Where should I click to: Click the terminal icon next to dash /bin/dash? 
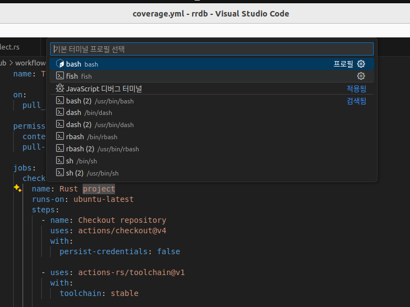click(60, 113)
